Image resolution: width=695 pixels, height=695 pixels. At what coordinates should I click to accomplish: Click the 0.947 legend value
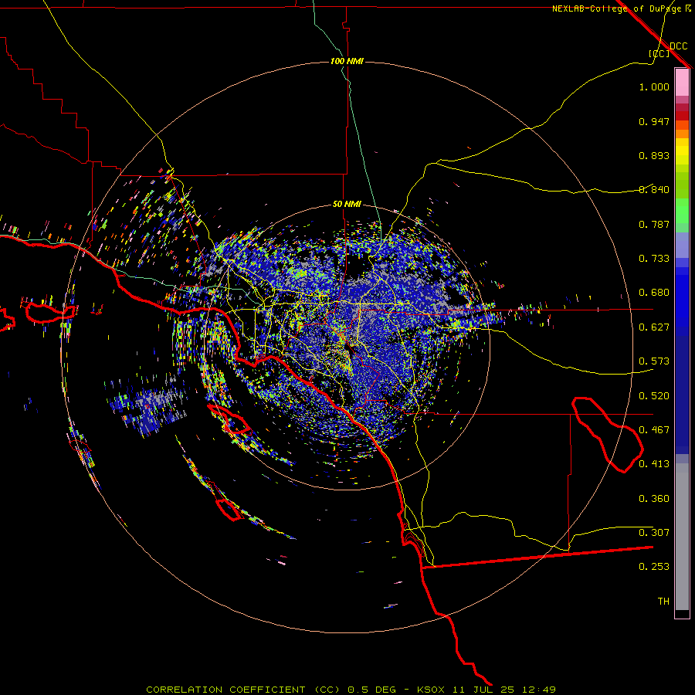coord(654,121)
